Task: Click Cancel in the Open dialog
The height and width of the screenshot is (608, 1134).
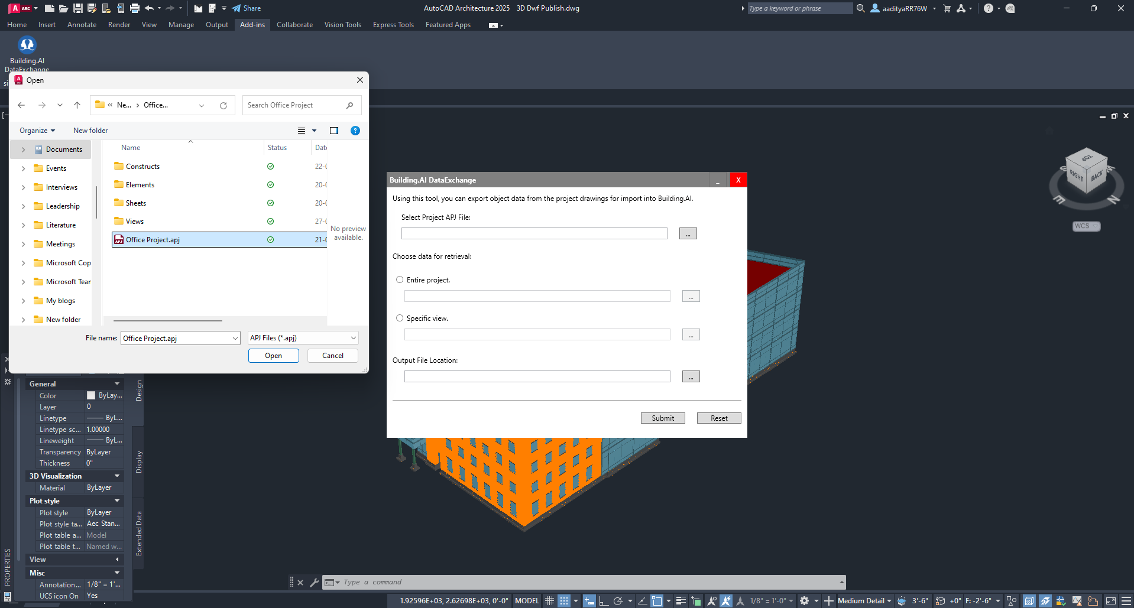Action: coord(333,356)
